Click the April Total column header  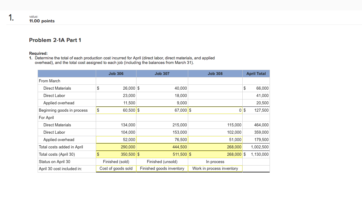[x=256, y=73]
